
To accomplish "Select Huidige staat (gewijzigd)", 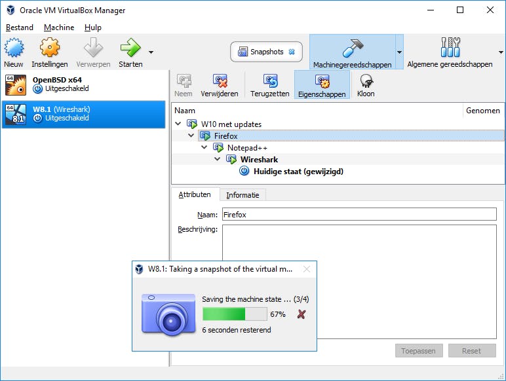I will [298, 172].
